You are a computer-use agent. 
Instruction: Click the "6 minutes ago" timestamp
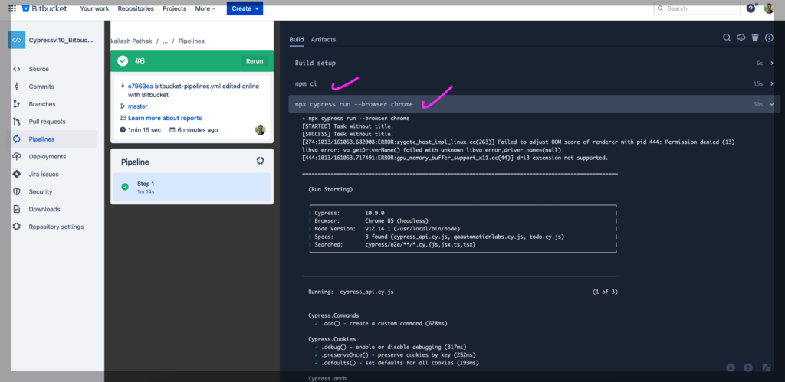coord(197,130)
